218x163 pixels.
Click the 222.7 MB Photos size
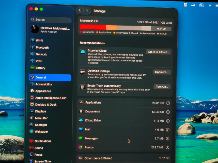[157, 147]
